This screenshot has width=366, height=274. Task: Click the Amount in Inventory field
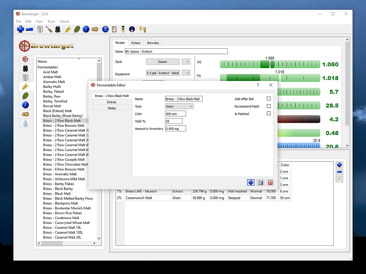pos(175,129)
